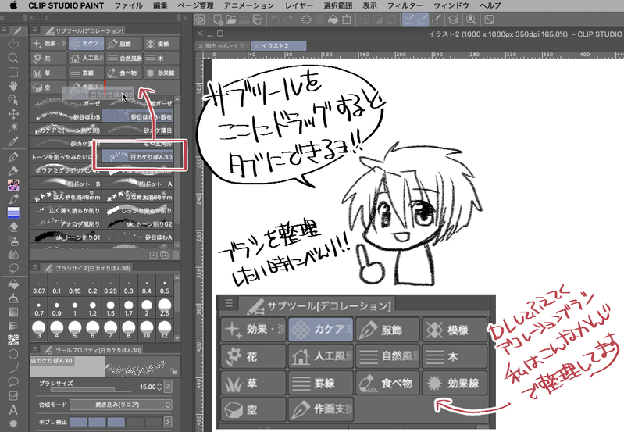Select the Fill bucket tool in toolbox
This screenshot has height=432, width=624.
click(x=13, y=284)
